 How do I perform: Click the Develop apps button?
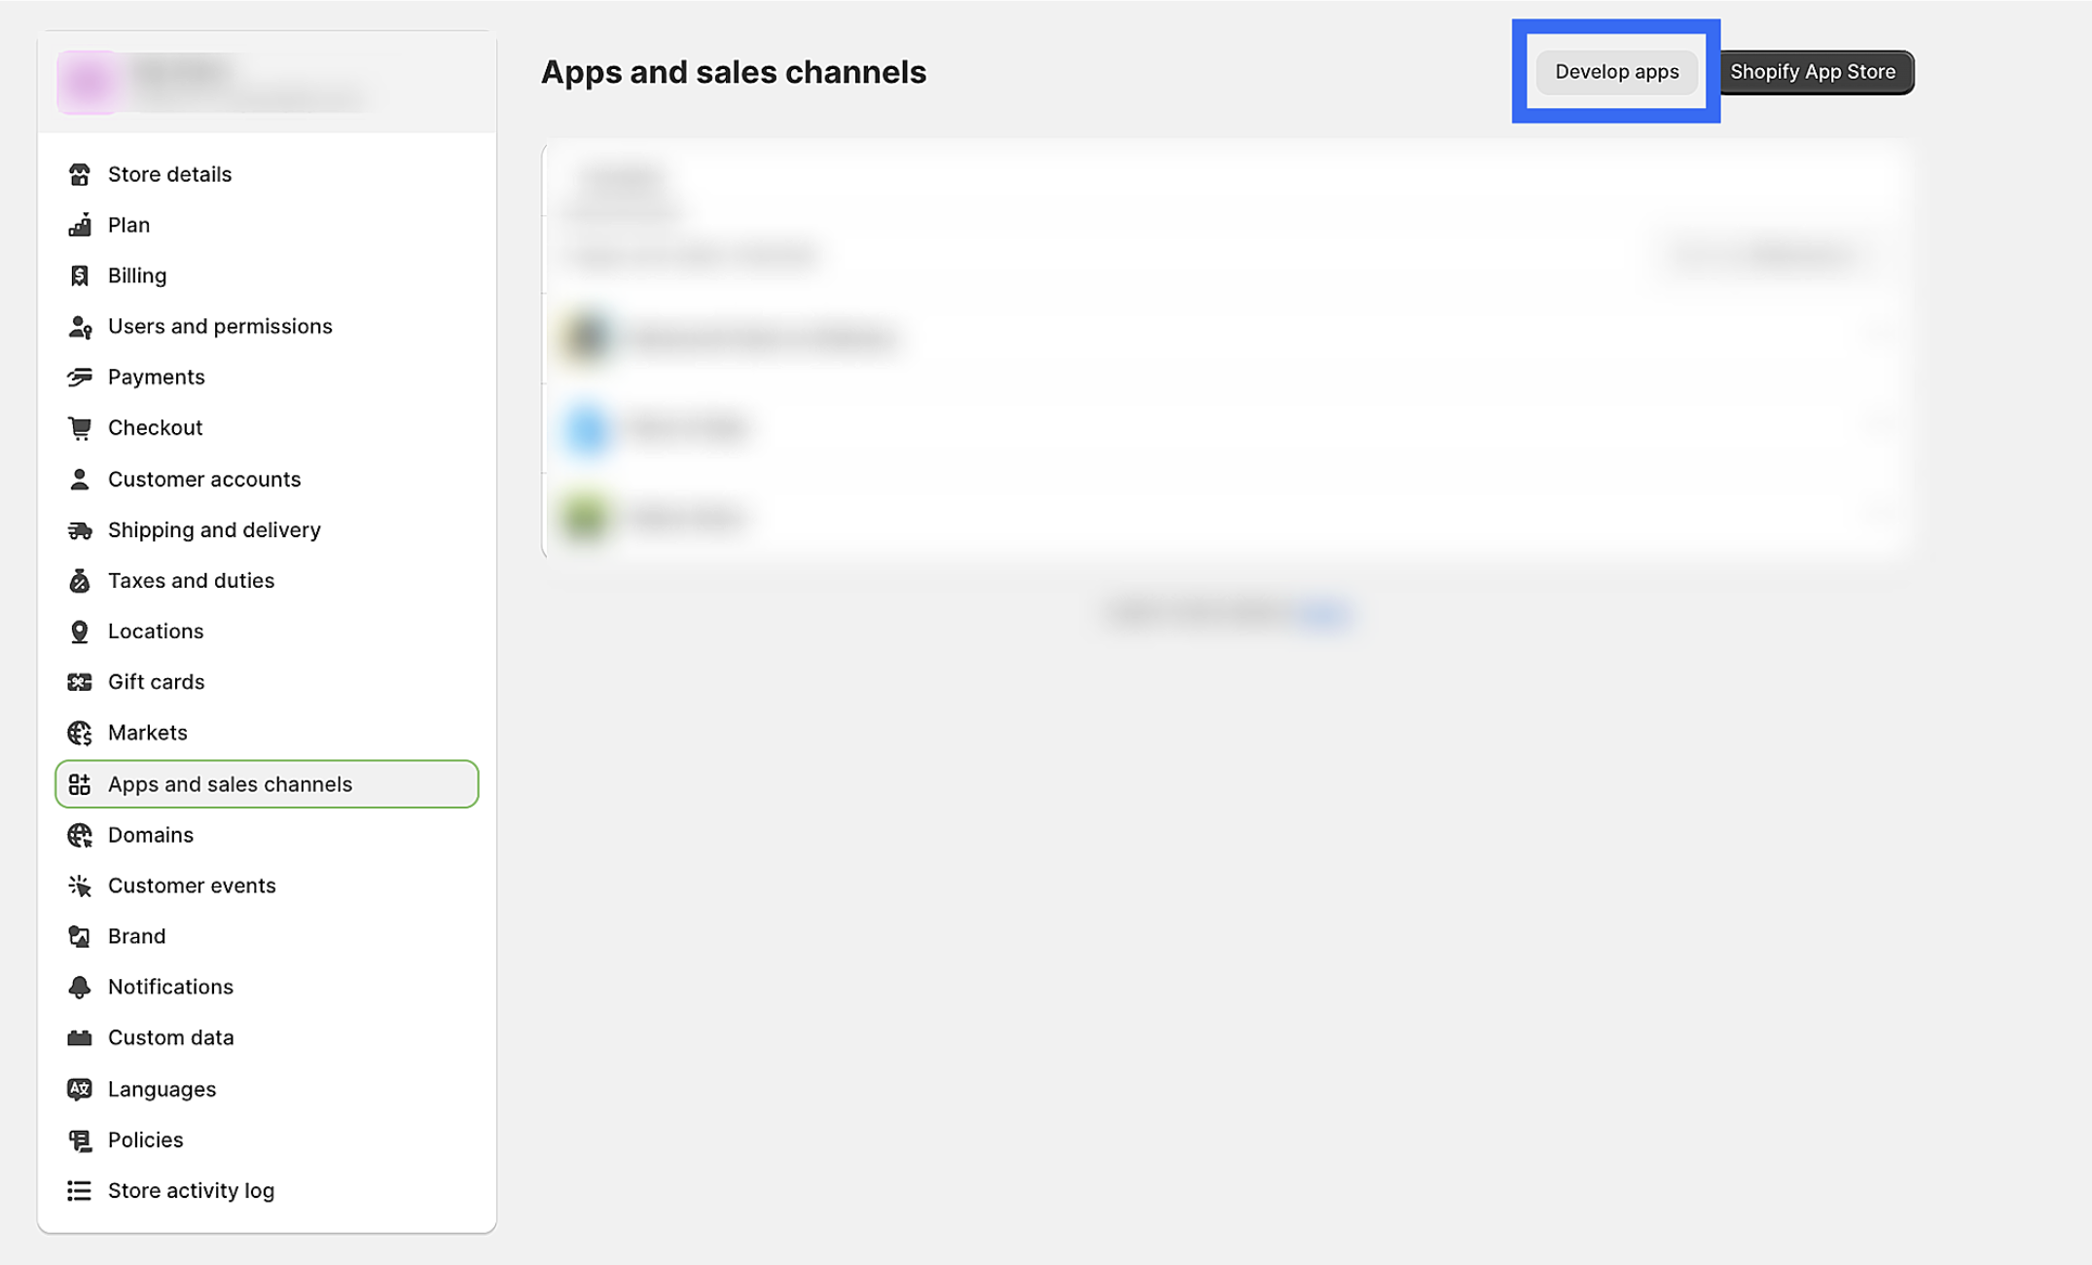[x=1618, y=70]
